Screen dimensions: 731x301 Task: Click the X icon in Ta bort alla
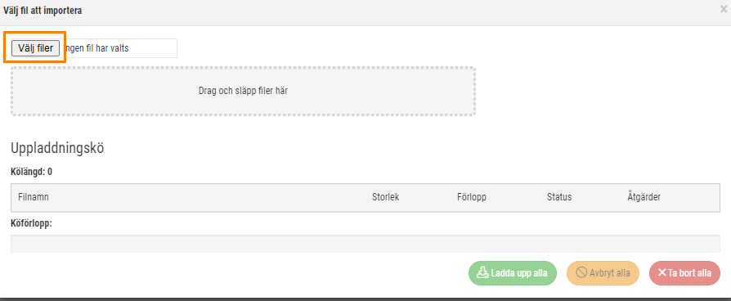662,273
